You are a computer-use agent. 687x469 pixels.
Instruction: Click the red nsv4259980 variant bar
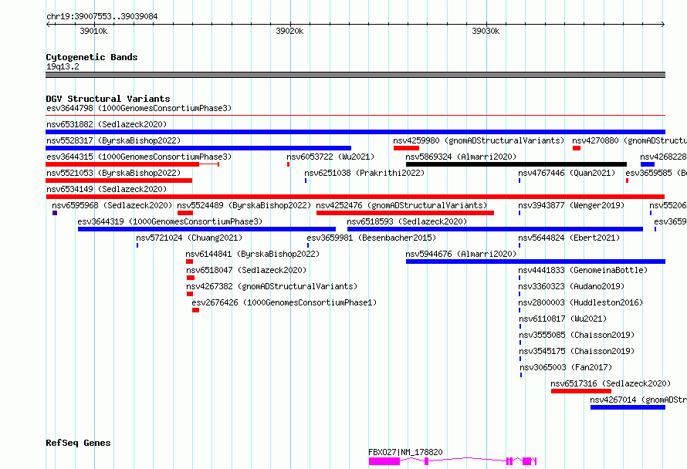coord(406,148)
